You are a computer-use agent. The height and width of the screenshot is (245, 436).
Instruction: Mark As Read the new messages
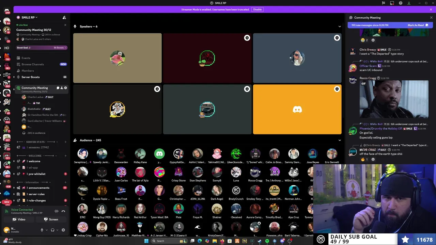point(418,25)
